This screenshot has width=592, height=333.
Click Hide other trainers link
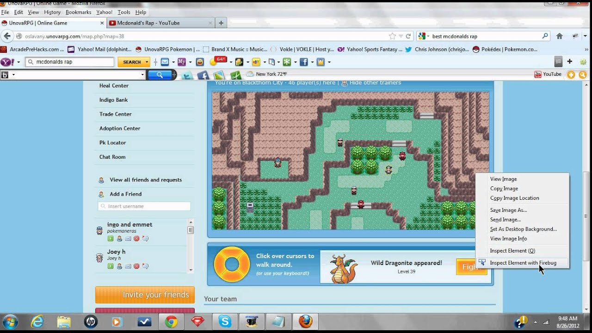(x=375, y=82)
